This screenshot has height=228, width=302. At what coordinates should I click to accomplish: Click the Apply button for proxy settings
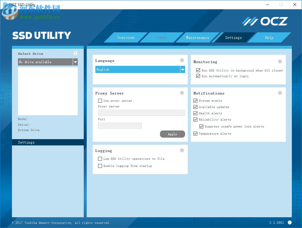coord(172,134)
